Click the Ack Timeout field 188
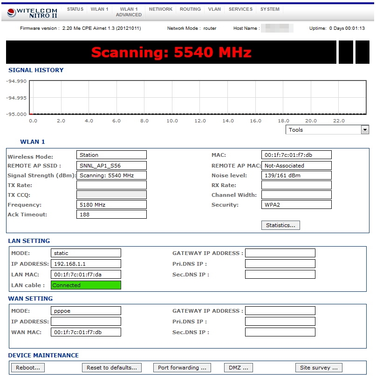Viewport: 376px width, 376px height. tap(111, 215)
